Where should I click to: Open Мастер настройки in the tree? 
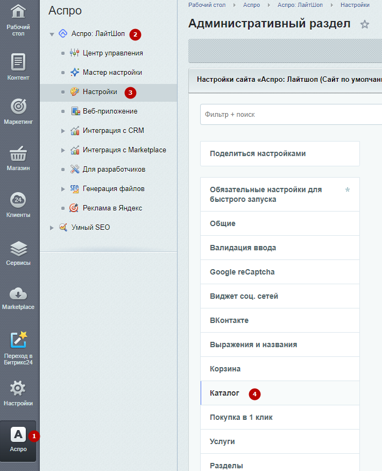[x=112, y=72]
